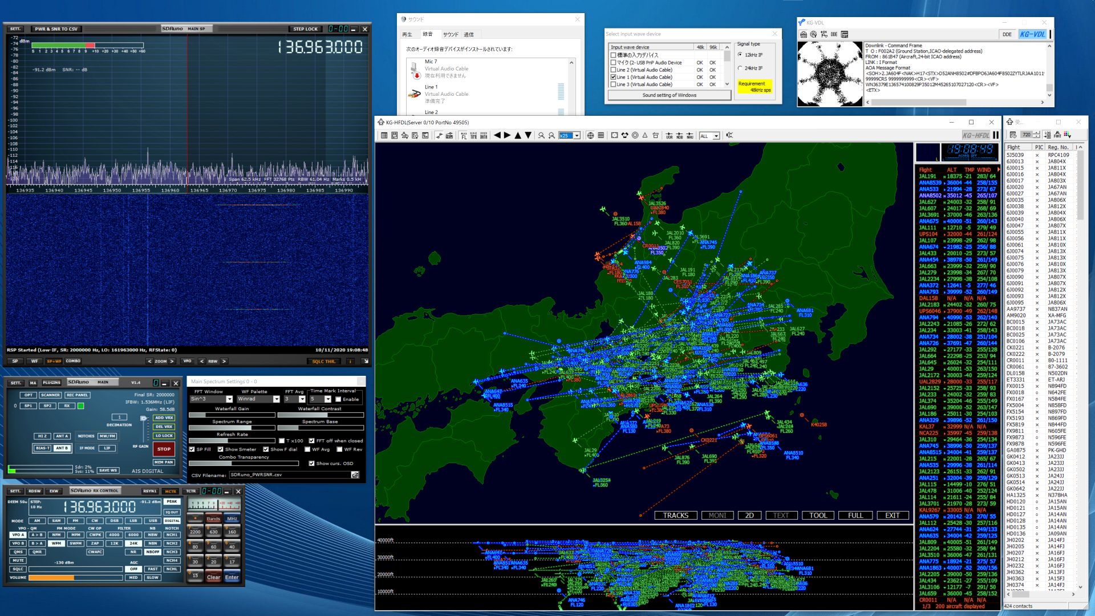1095x616 pixels.
Task: Click the DDE icon in the KG-VDL toolbar
Action: [x=834, y=34]
